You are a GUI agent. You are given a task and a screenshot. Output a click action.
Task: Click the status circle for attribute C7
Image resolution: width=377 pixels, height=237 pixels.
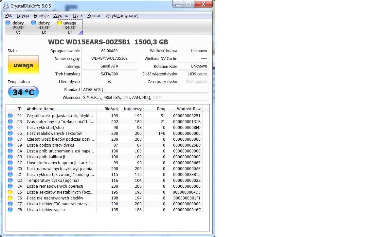tap(10, 204)
